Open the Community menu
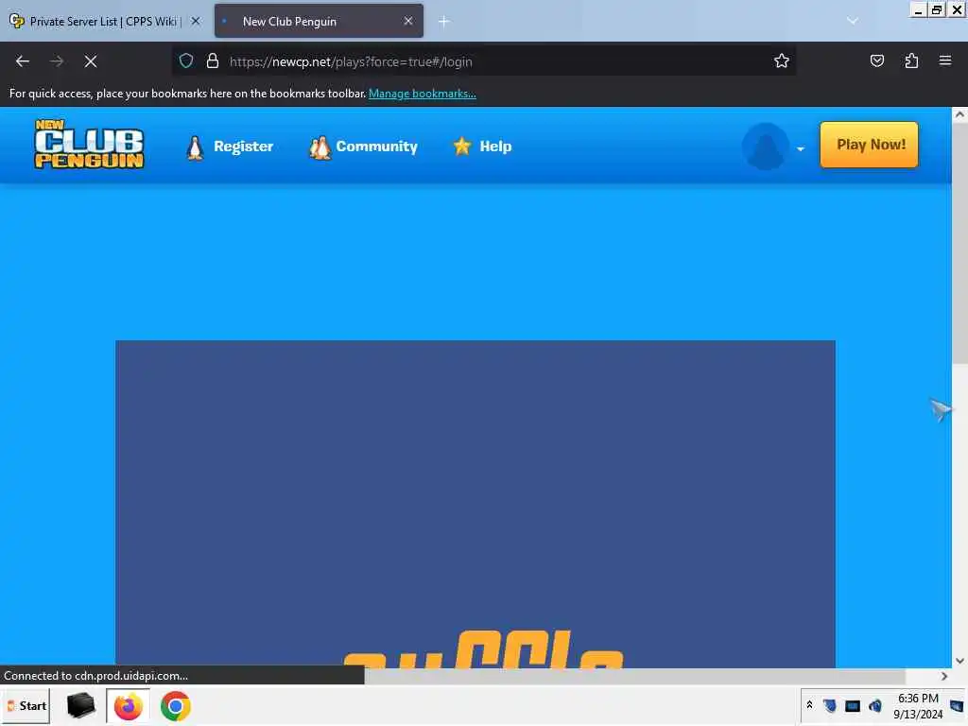 (x=364, y=147)
